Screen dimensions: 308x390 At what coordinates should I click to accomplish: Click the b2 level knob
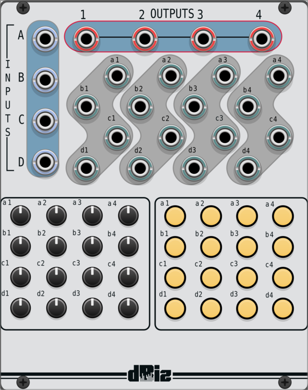pyautogui.click(x=56, y=246)
